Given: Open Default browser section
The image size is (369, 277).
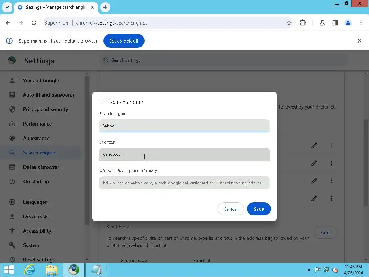Looking at the screenshot, I should pos(41,167).
